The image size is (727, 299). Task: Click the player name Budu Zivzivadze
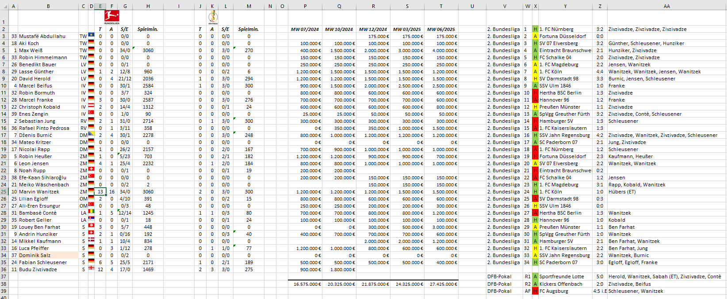coord(38,269)
